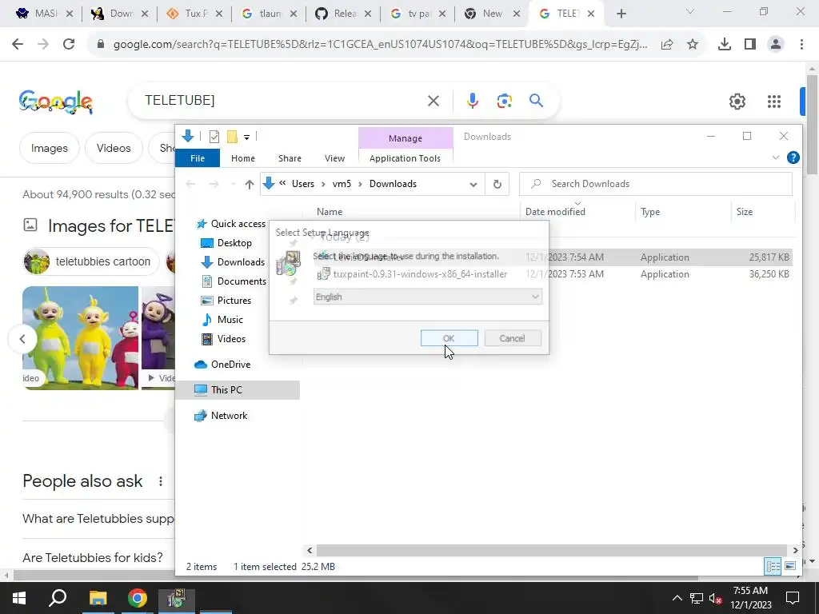
Task: Select Network in navigation pane
Action: click(229, 416)
